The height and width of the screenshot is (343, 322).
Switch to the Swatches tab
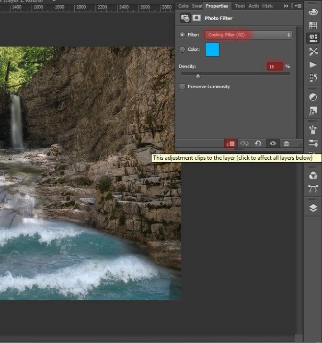coord(197,6)
